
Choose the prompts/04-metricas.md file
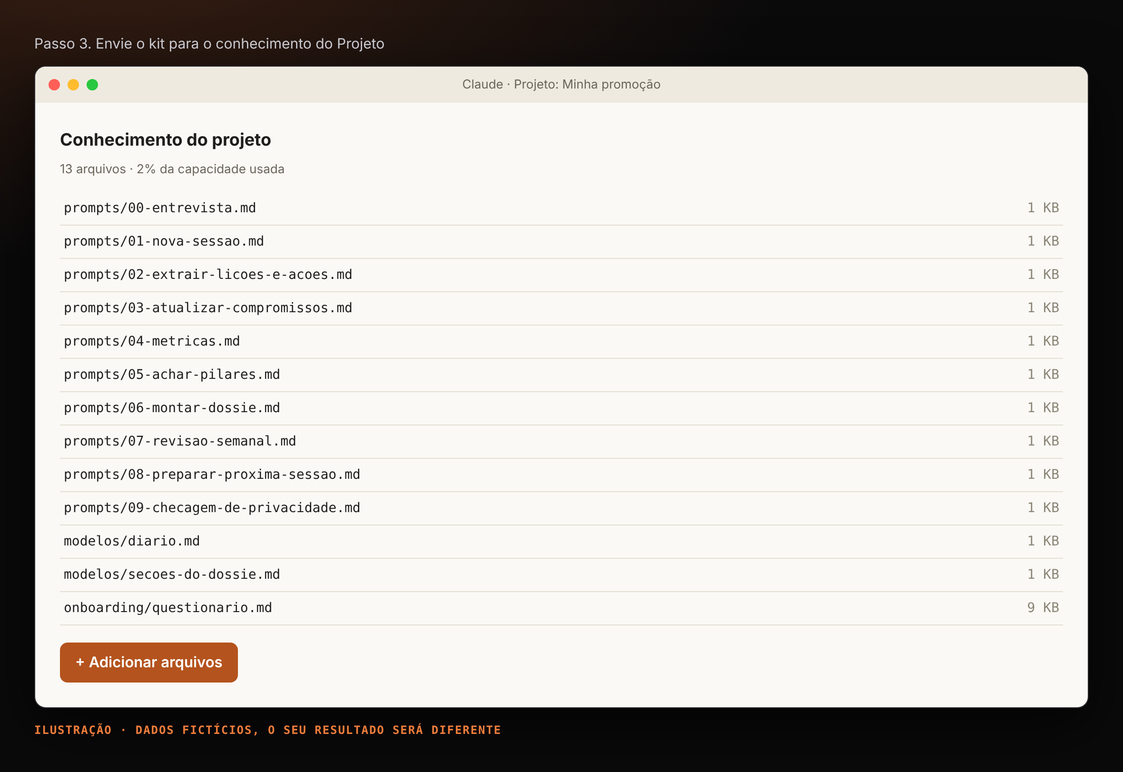tap(561, 342)
